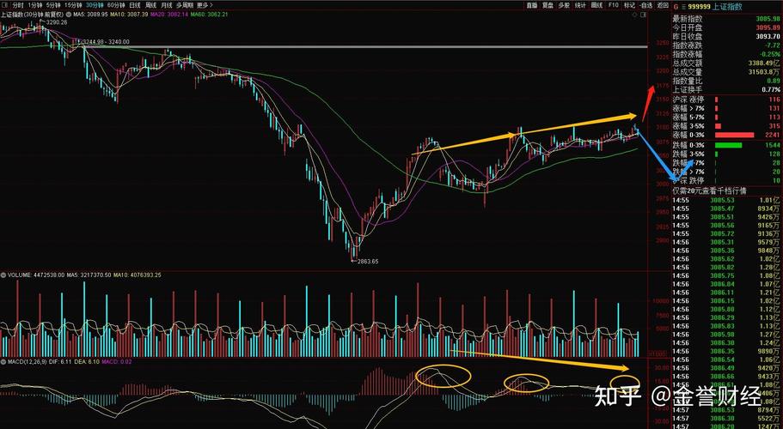Select the 60分钟 timeframe tab
Viewport: 783px width, 429px height.
pos(116,4)
